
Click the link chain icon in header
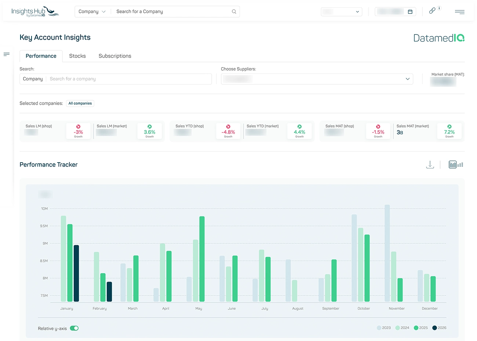(432, 11)
